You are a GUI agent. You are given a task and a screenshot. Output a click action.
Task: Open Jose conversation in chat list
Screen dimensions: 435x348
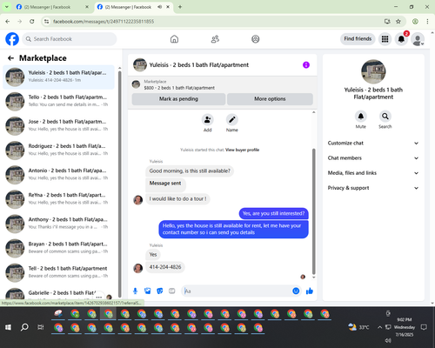(58, 126)
